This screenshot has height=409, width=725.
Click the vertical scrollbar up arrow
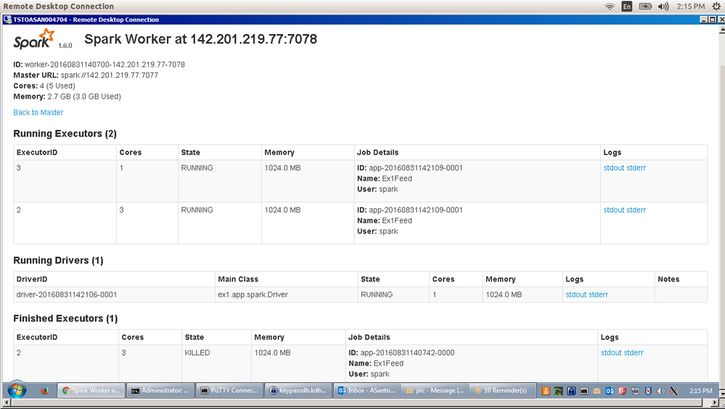[x=721, y=30]
